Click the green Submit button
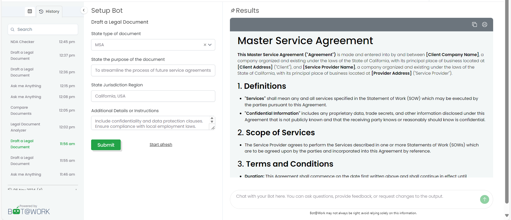Viewport: 511px width, 220px height. [x=106, y=145]
